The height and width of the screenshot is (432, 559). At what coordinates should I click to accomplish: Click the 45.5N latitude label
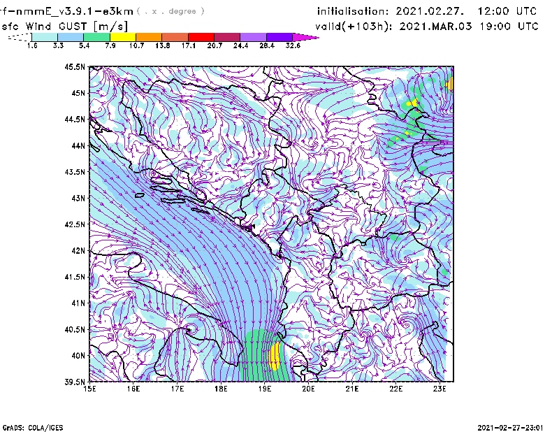click(x=75, y=66)
